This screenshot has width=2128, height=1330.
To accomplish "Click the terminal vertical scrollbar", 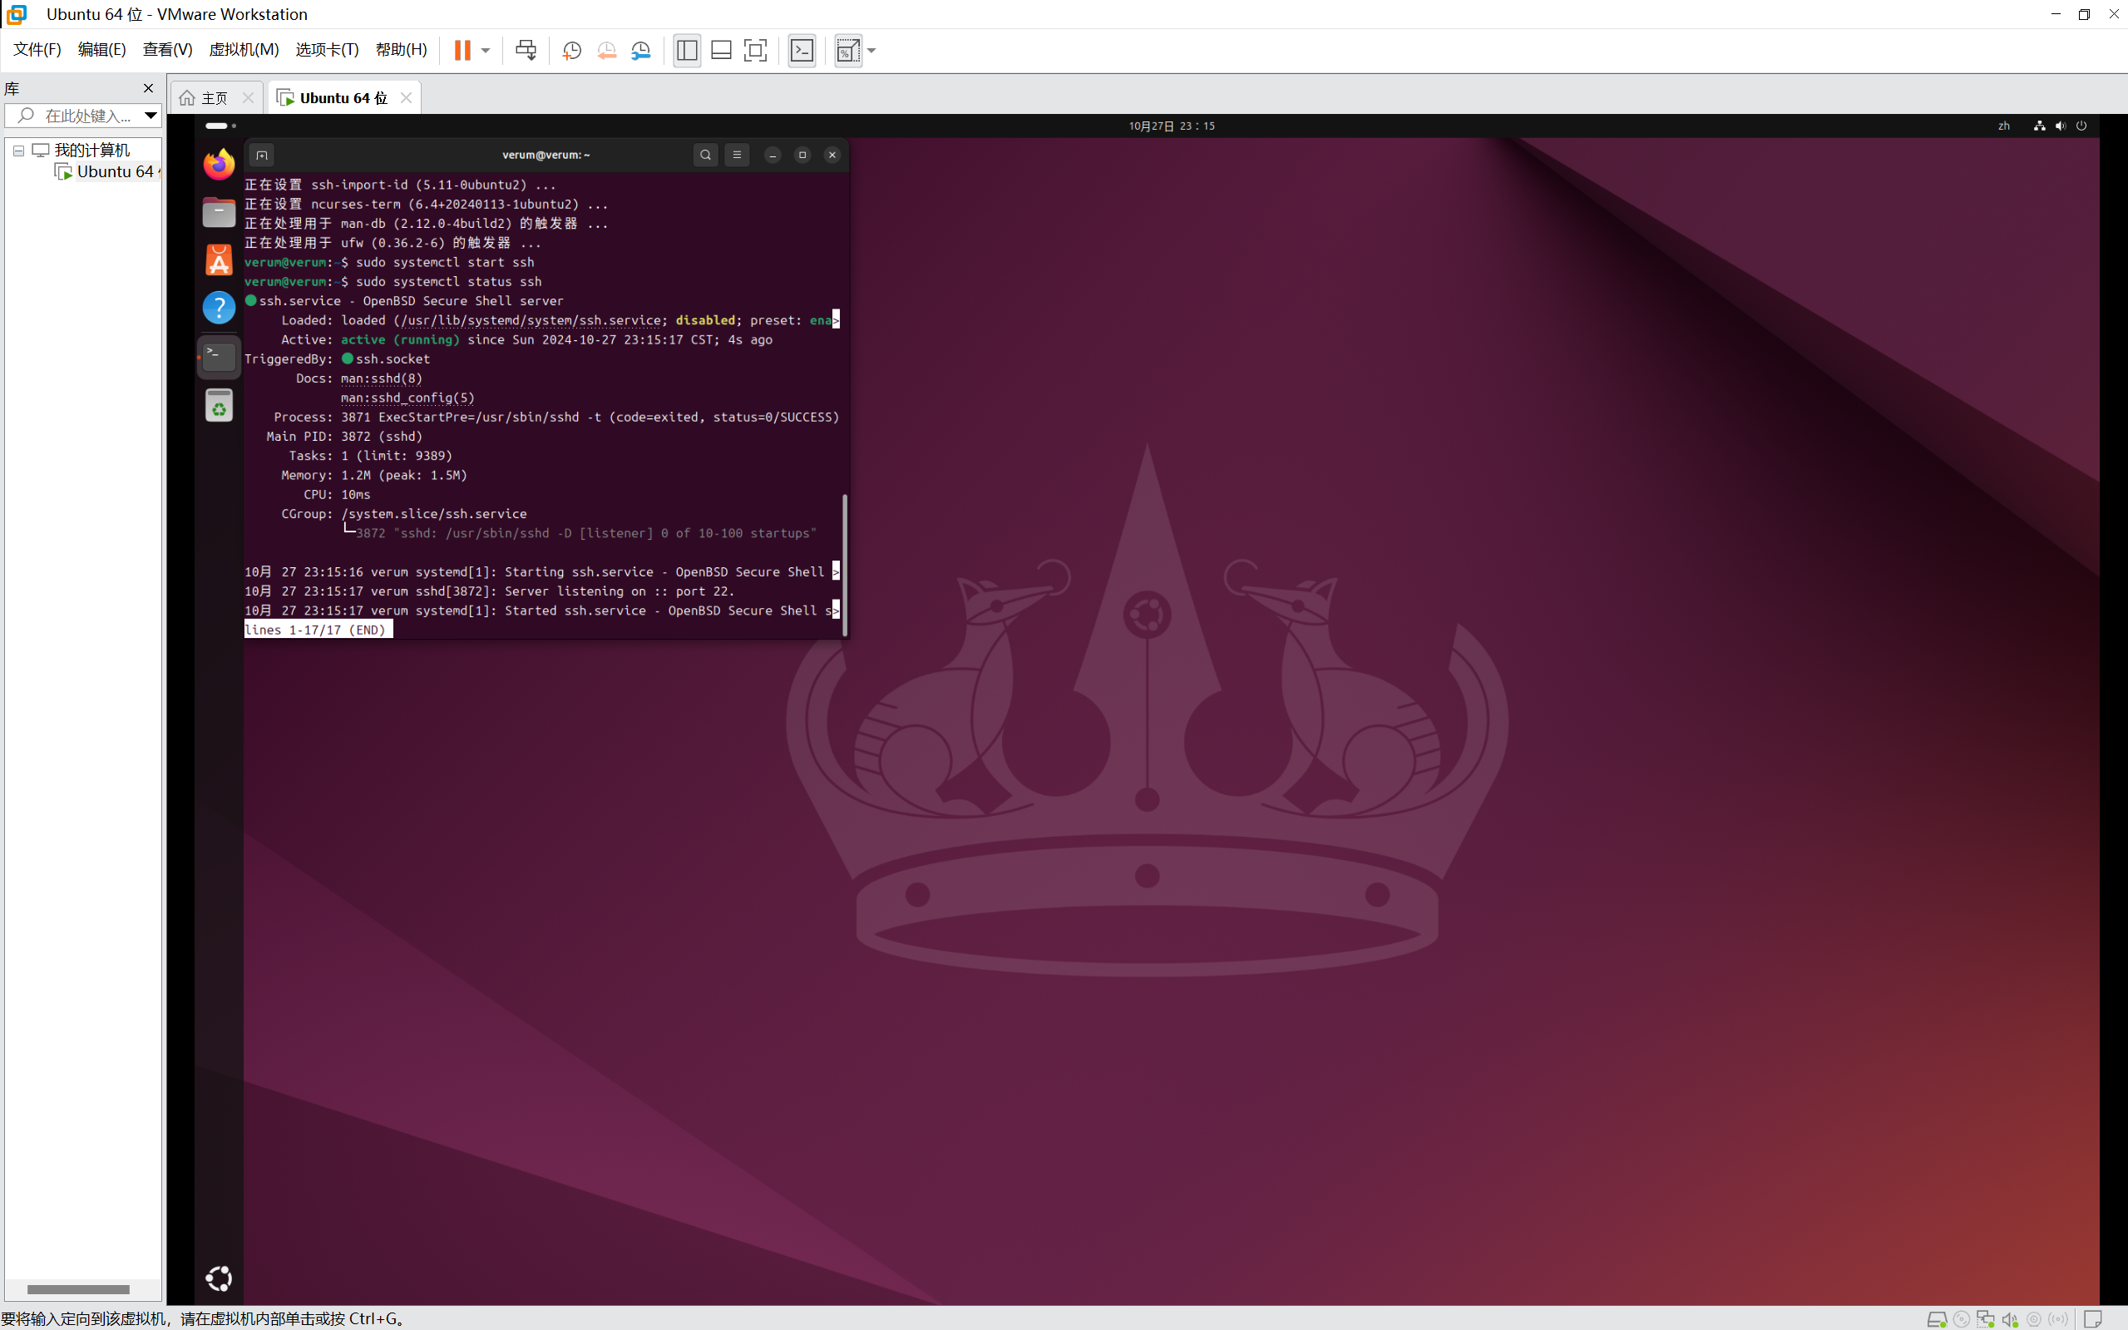I will point(845,565).
